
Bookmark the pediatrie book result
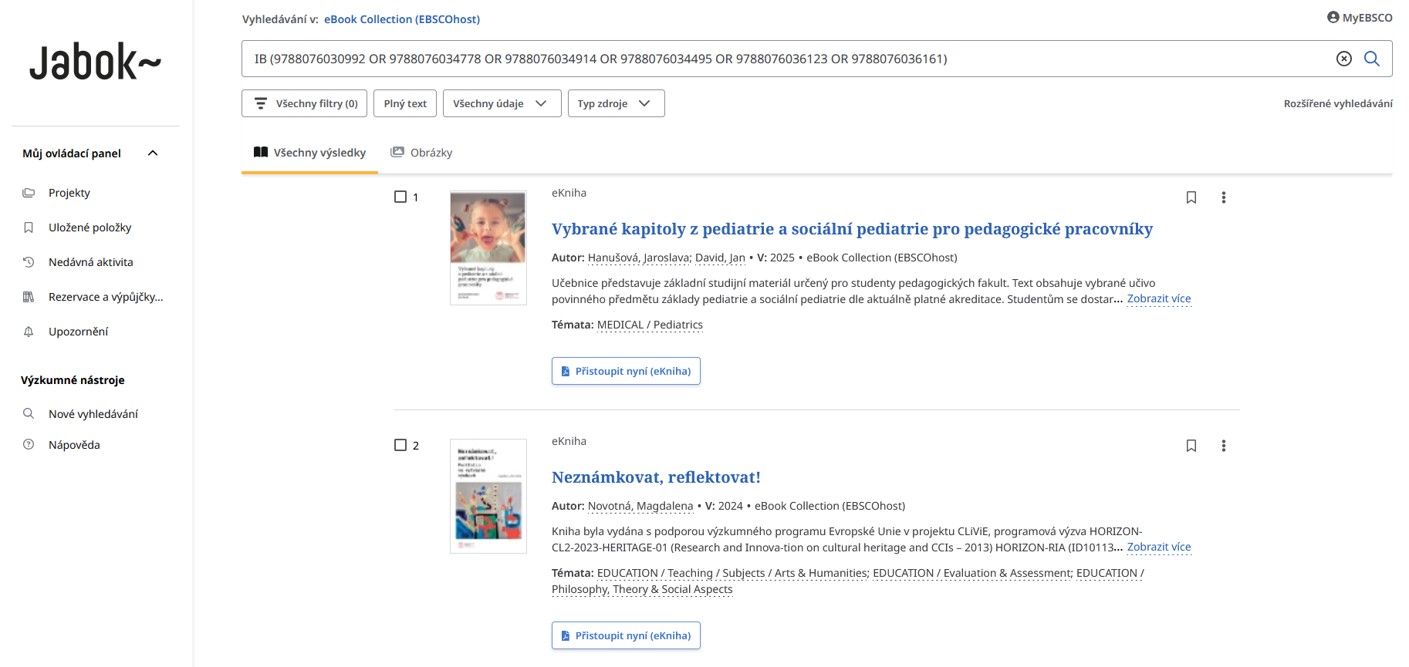click(1191, 197)
